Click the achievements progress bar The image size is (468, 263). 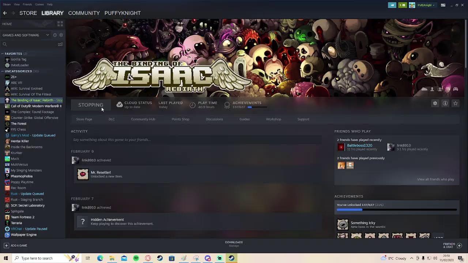397,210
